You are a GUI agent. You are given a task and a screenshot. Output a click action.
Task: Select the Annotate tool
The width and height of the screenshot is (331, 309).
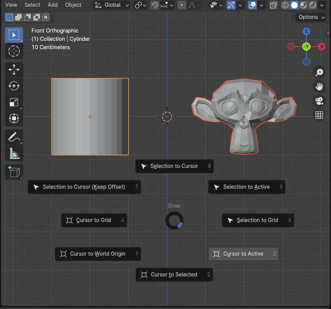14,137
